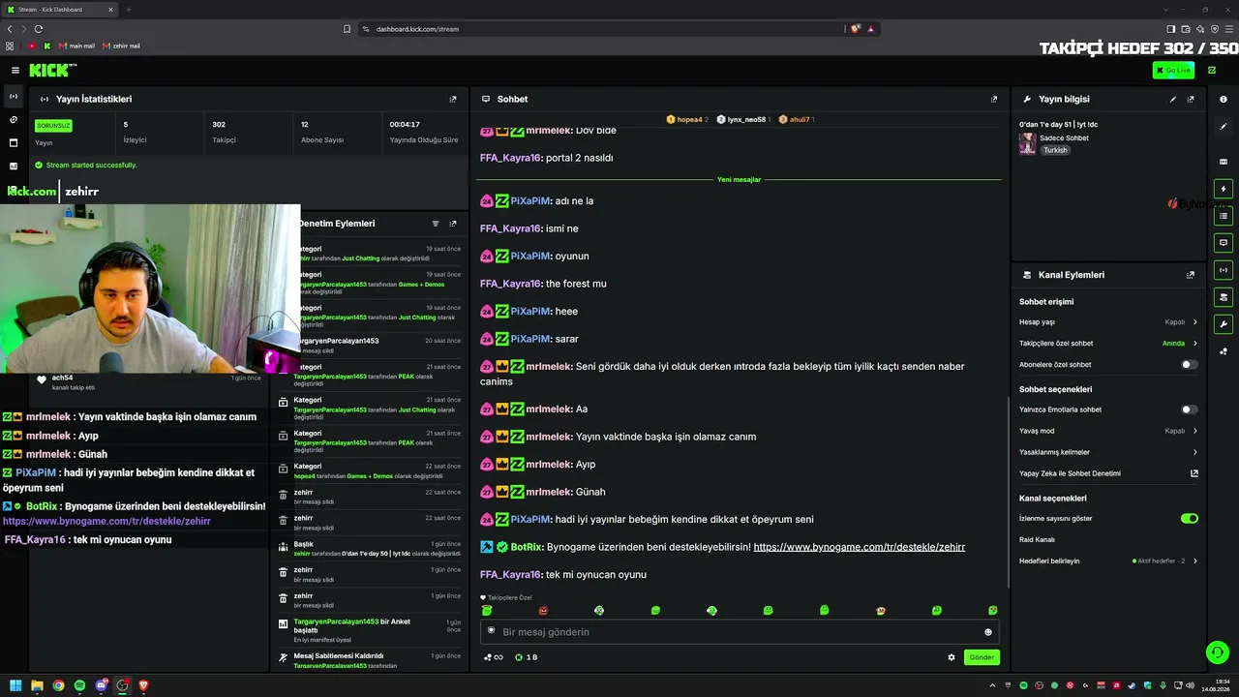This screenshot has height=697, width=1239.
Task: Disable İzlenme sayısını göster switch
Action: click(1190, 518)
